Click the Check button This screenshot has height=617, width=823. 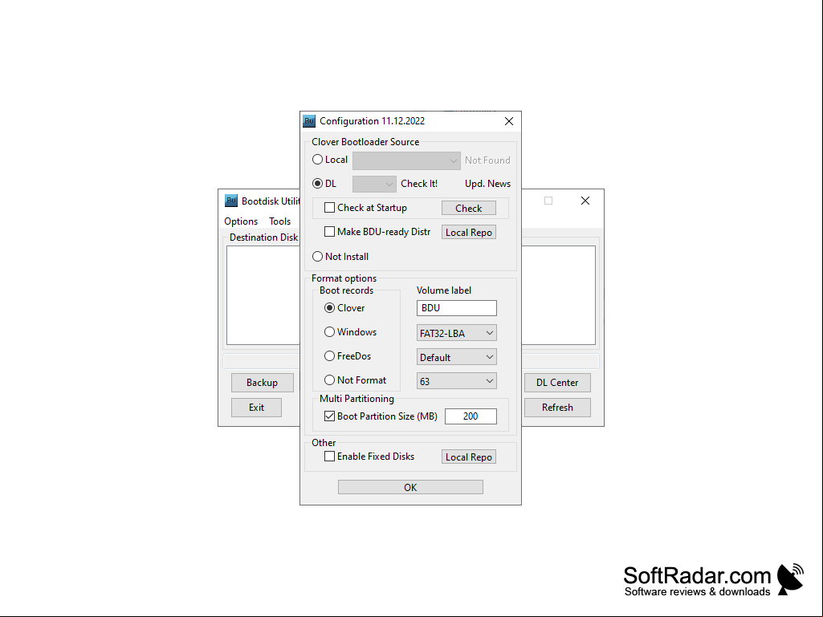coord(469,209)
